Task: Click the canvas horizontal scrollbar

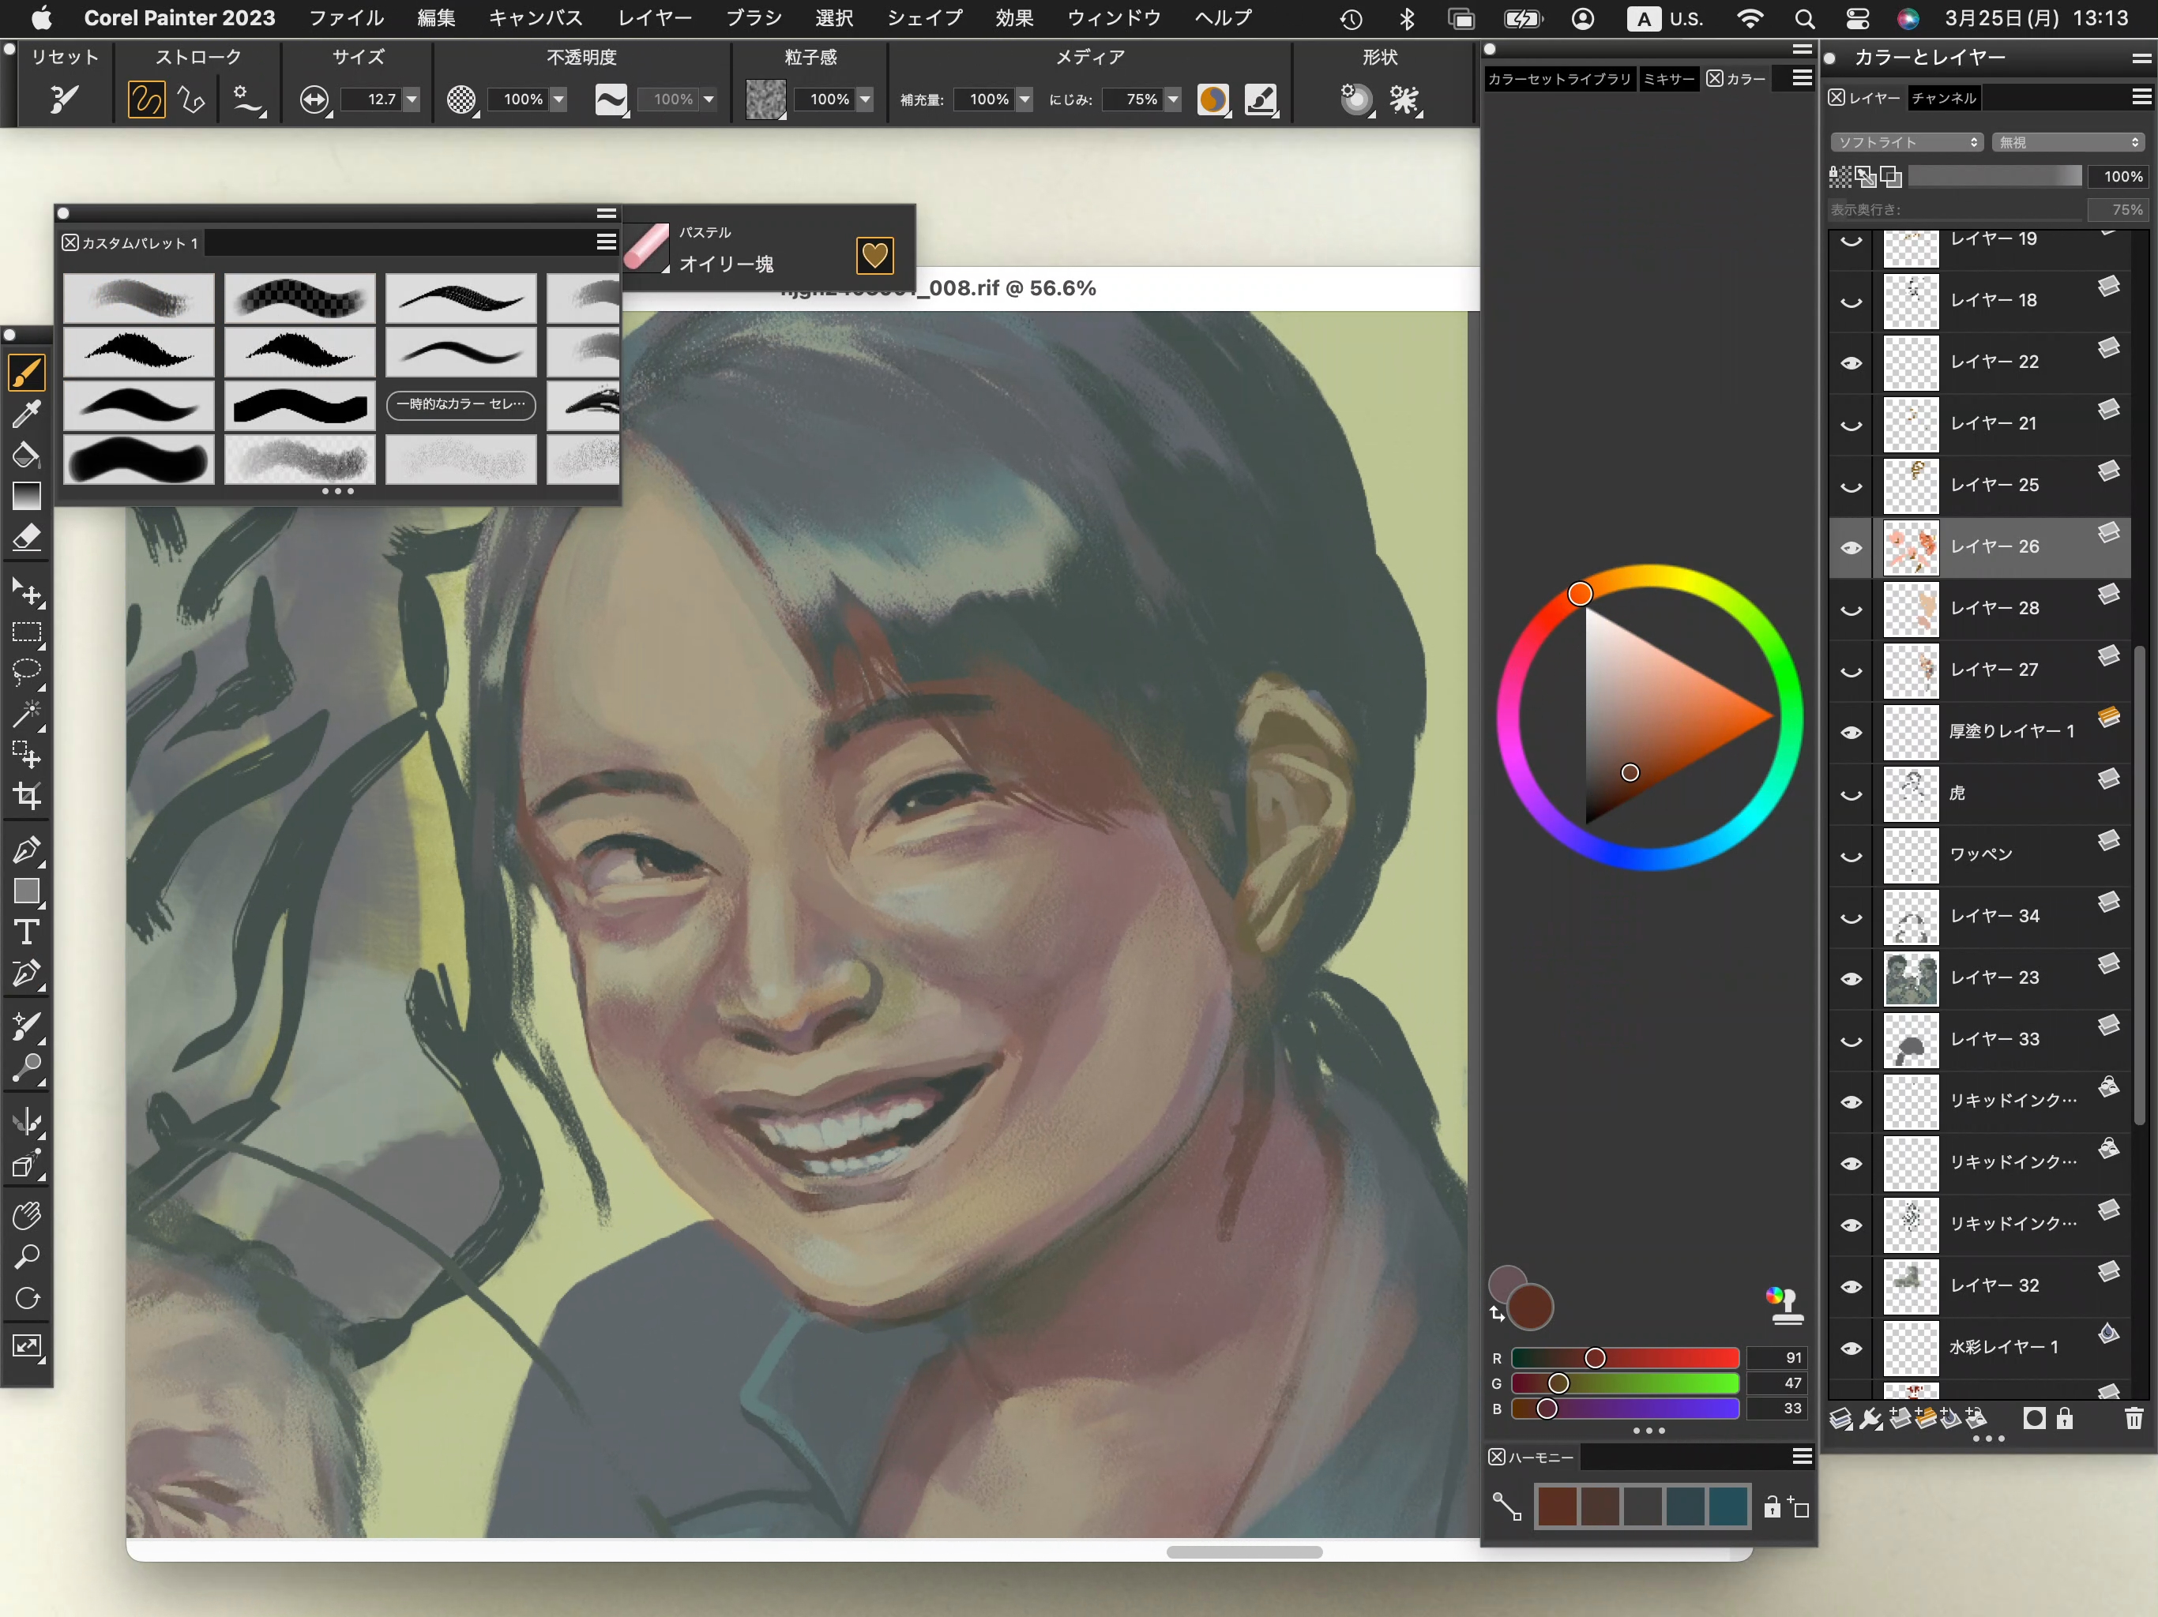Action: tap(1244, 1551)
